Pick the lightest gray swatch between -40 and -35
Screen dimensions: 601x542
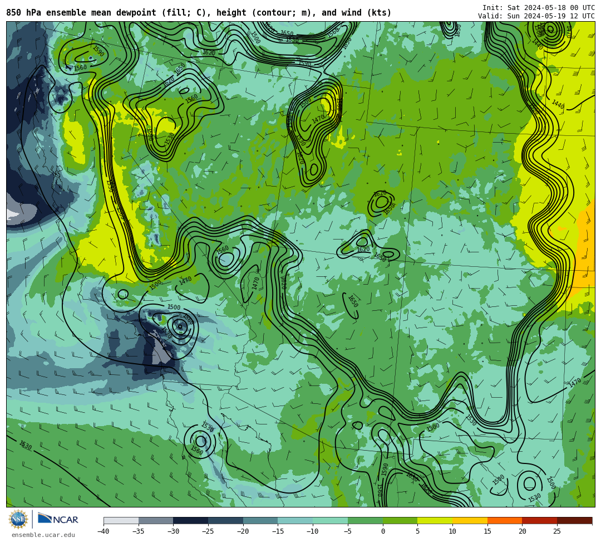coord(121,520)
